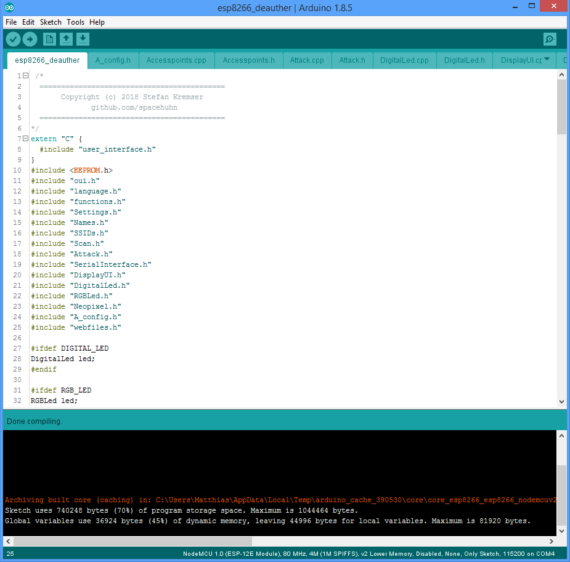Open the Tools menu

click(75, 22)
